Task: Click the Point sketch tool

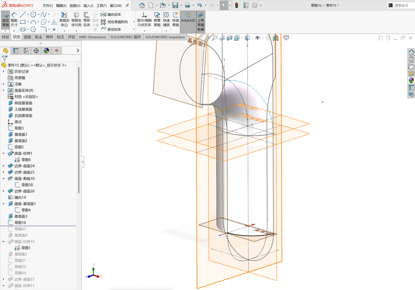Action: pyautogui.click(x=54, y=29)
